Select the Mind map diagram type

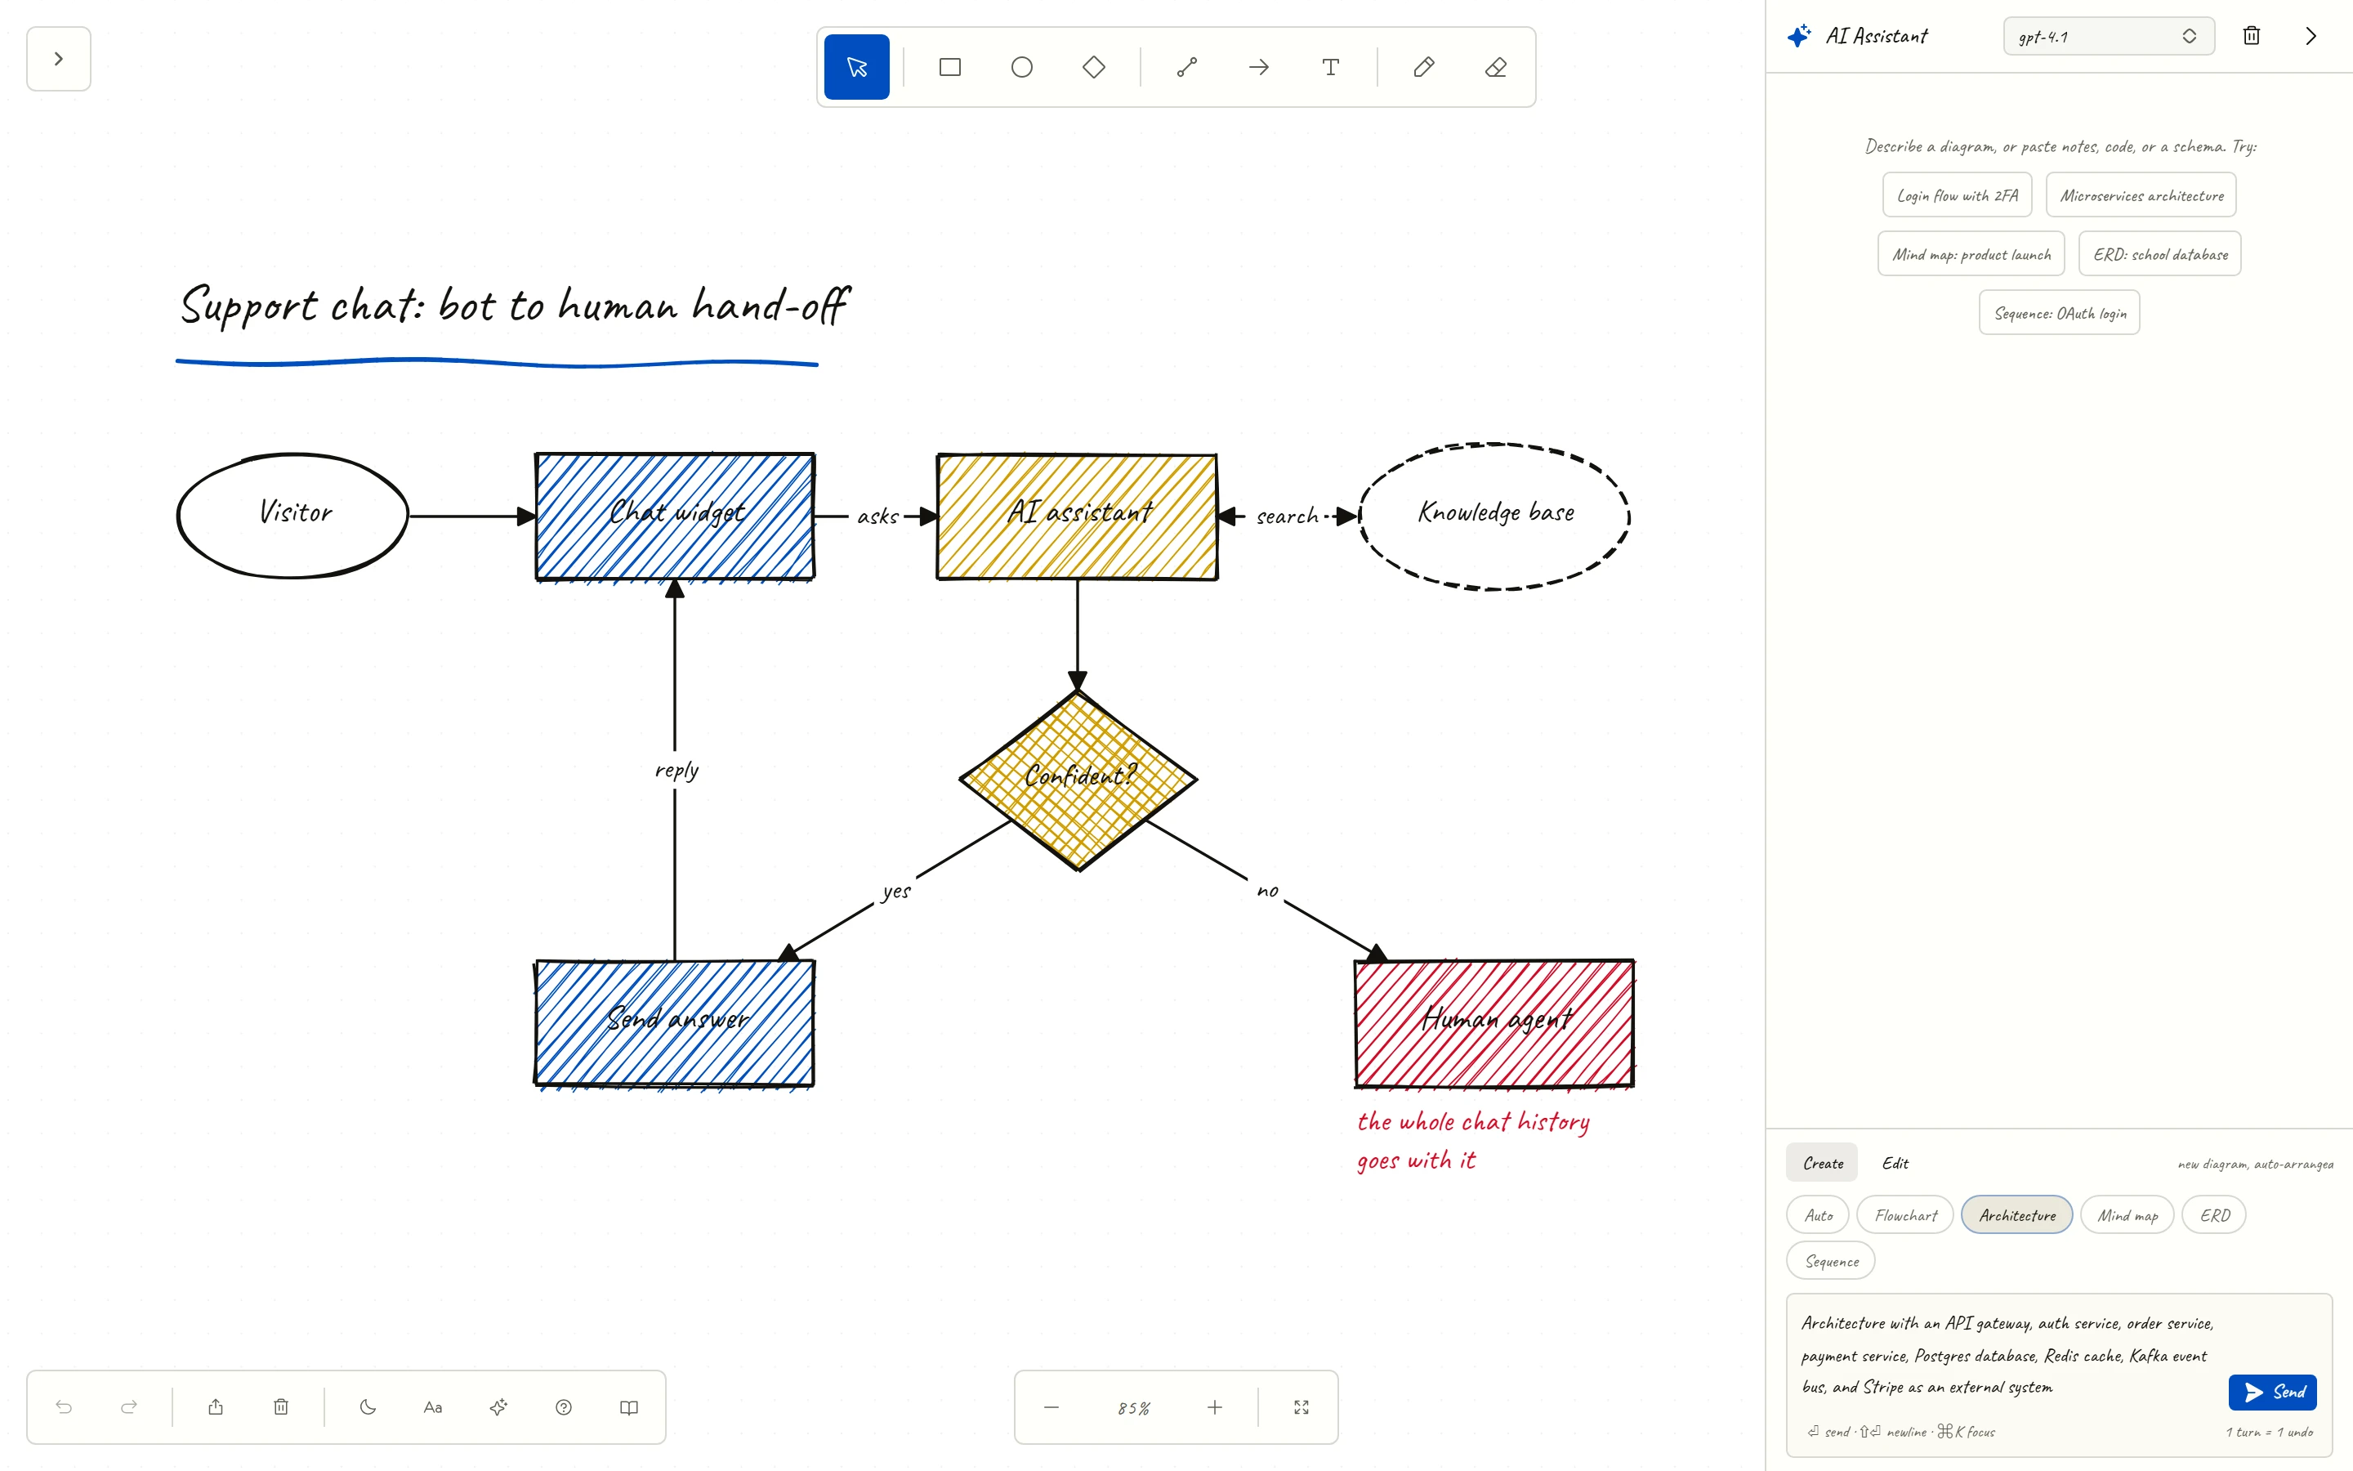coord(2128,1215)
